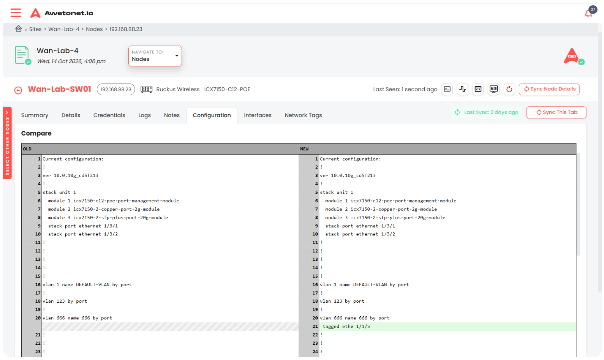Go to home via breadcrumb house icon

tap(18, 29)
